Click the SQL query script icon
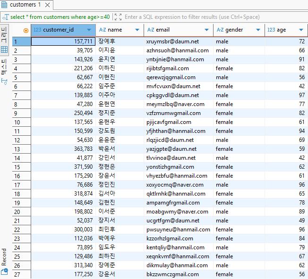Viewport: 308px width, 279px height. pos(6,17)
